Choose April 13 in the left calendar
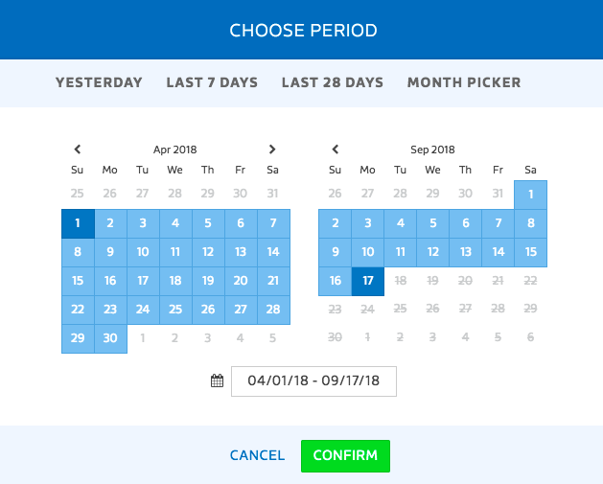Screen dimensions: 603x484 click(x=241, y=252)
